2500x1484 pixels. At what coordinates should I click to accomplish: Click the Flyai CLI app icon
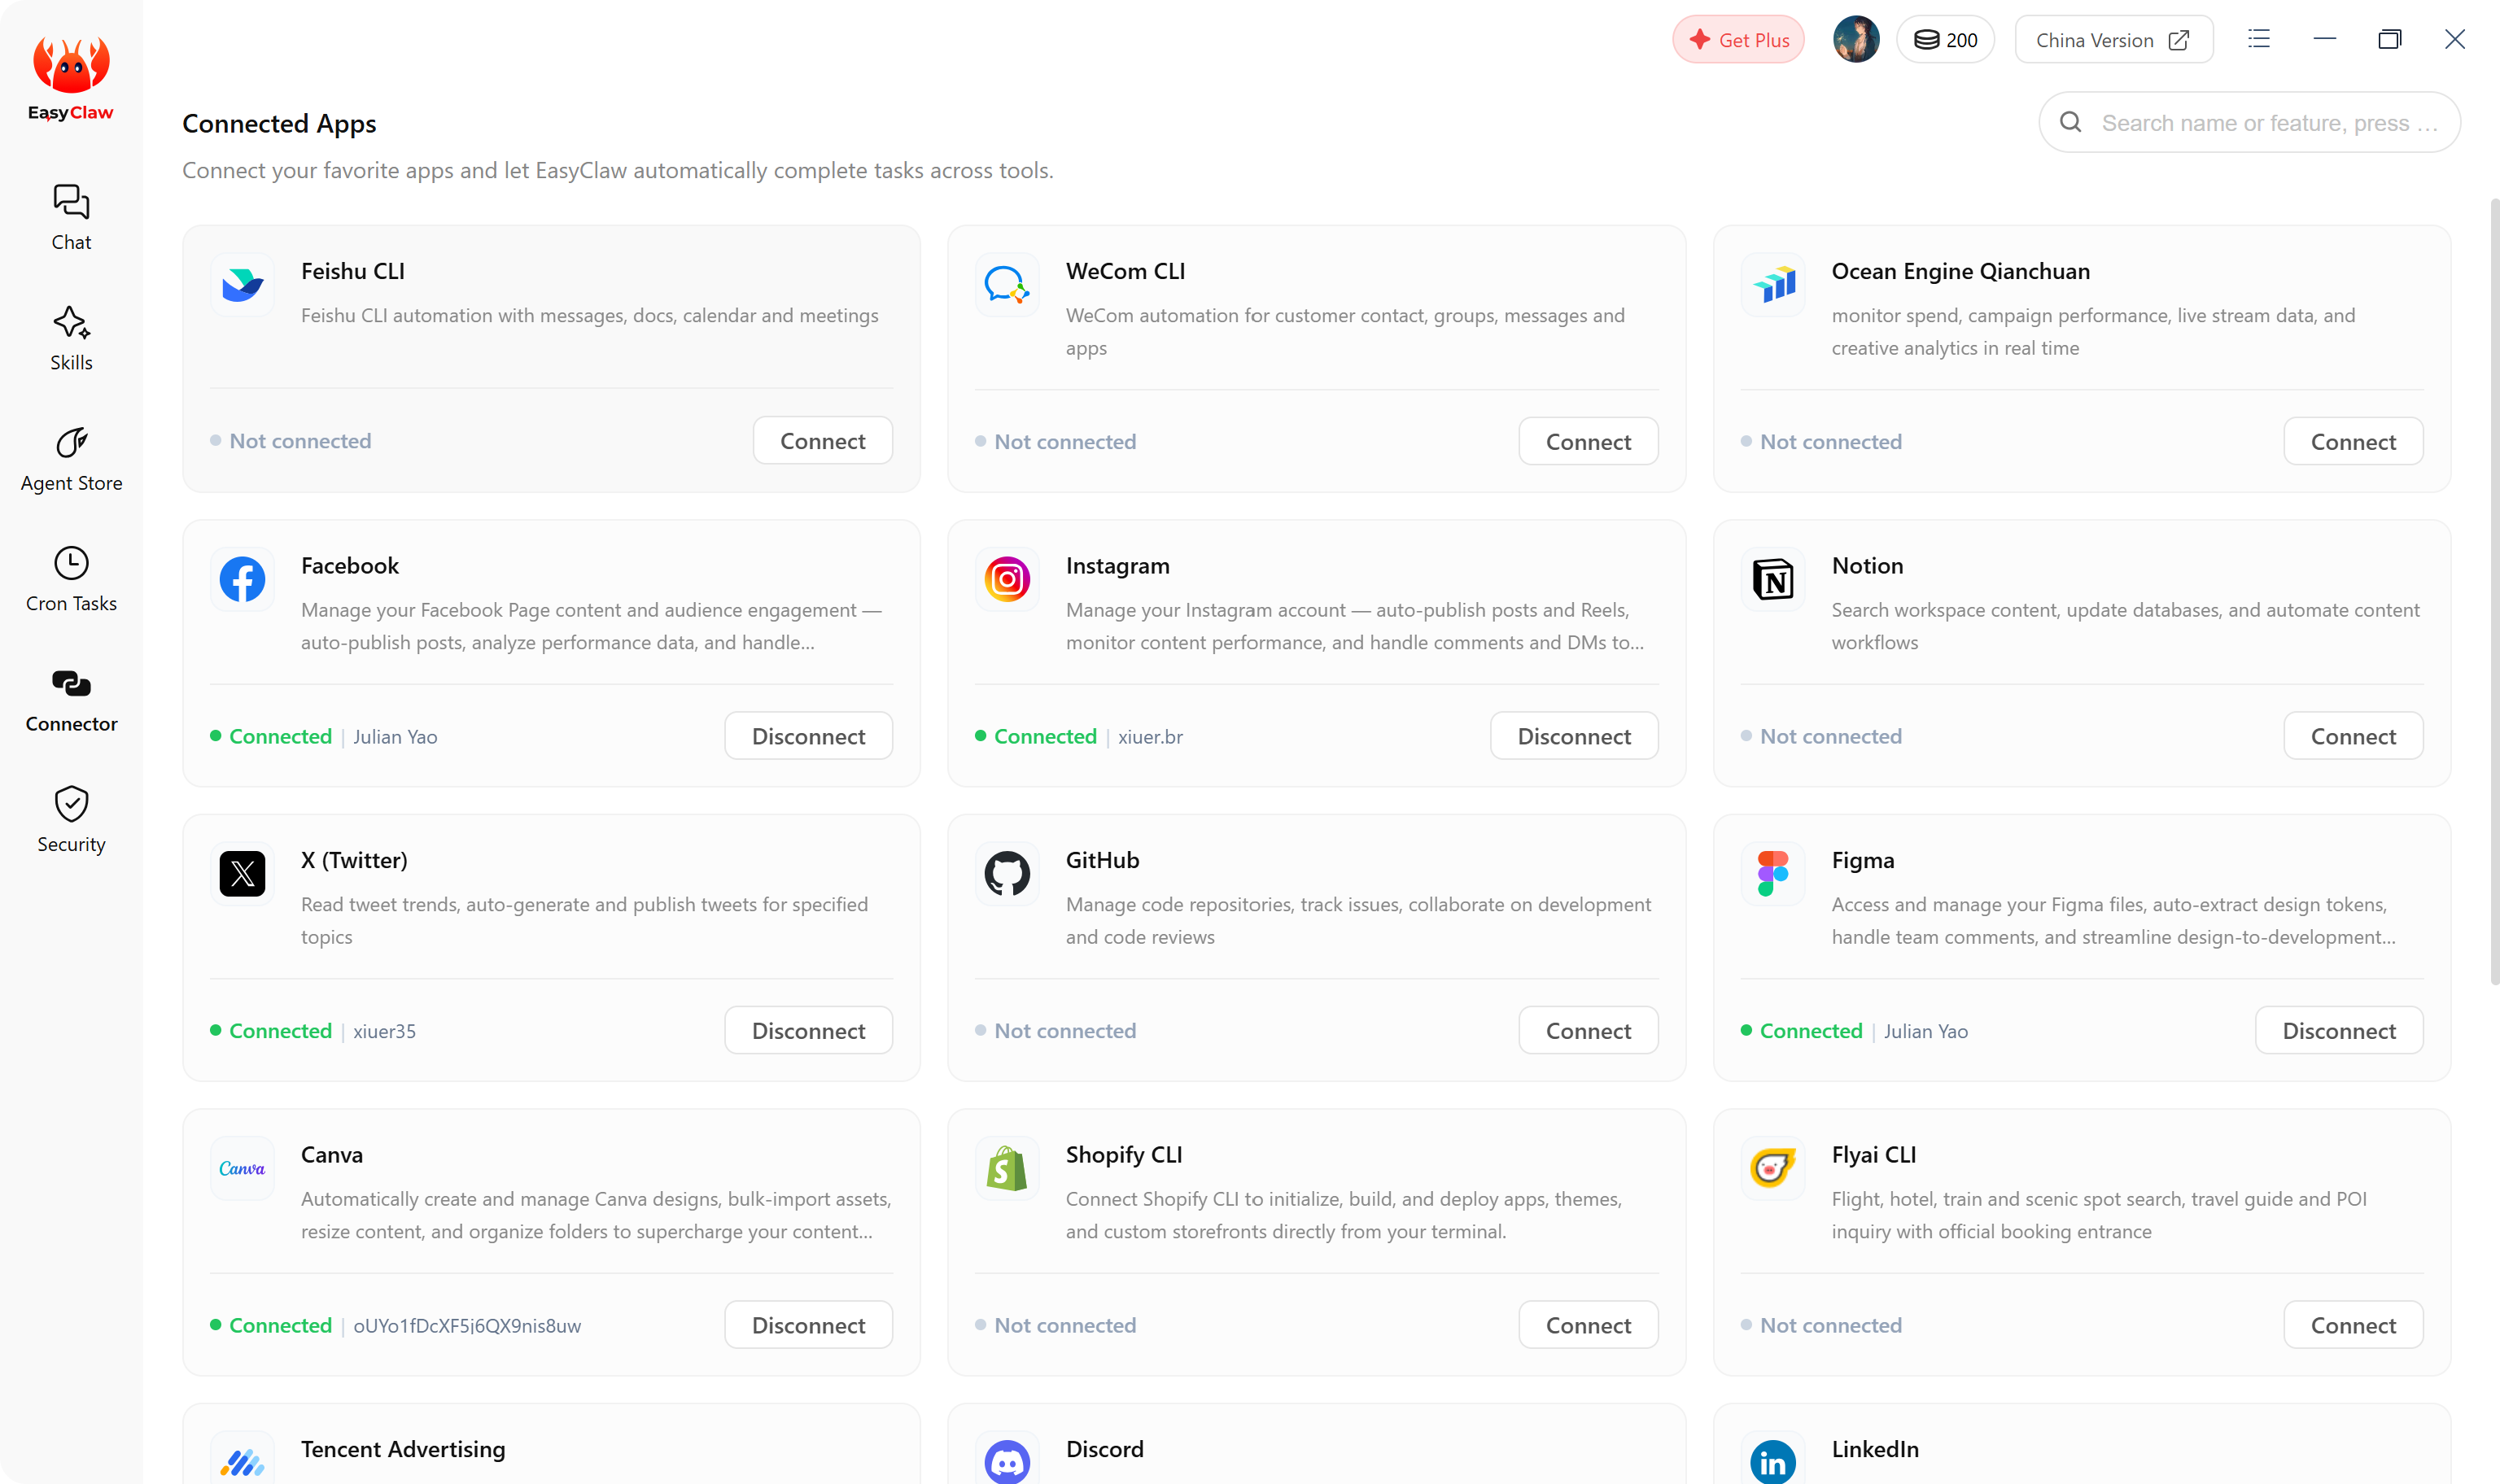[1773, 1168]
